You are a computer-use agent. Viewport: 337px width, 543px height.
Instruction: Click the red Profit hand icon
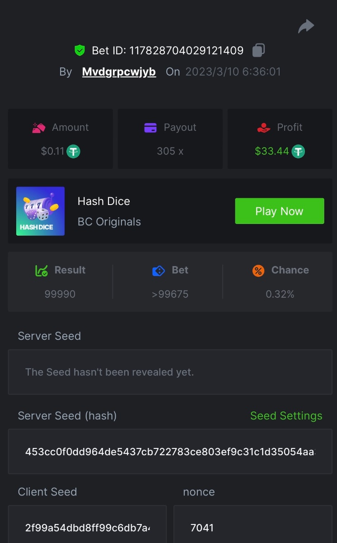[264, 128]
